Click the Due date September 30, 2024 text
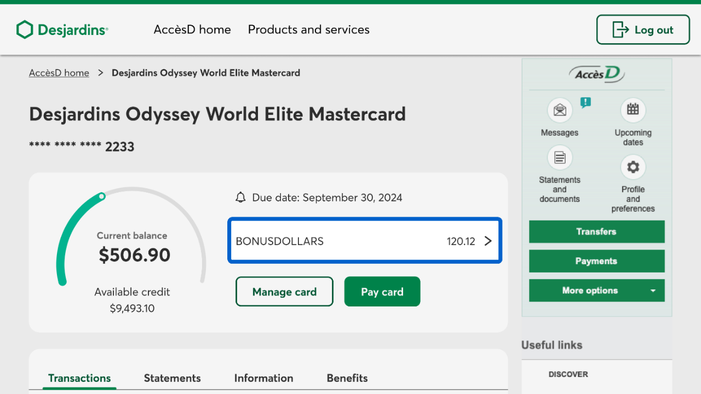701x394 pixels. pos(327,198)
